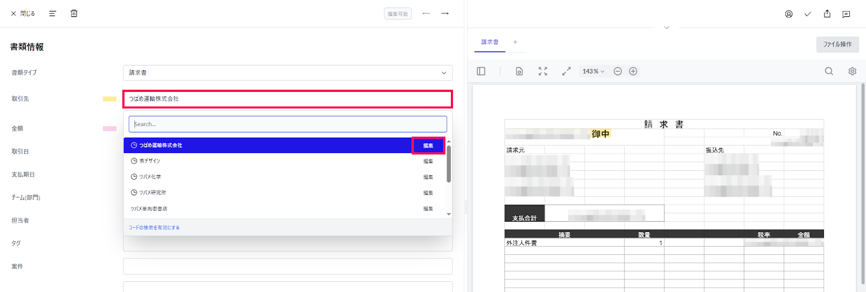The width and height of the screenshot is (866, 292).
Task: Zoom out with the minus icon
Action: coord(618,71)
